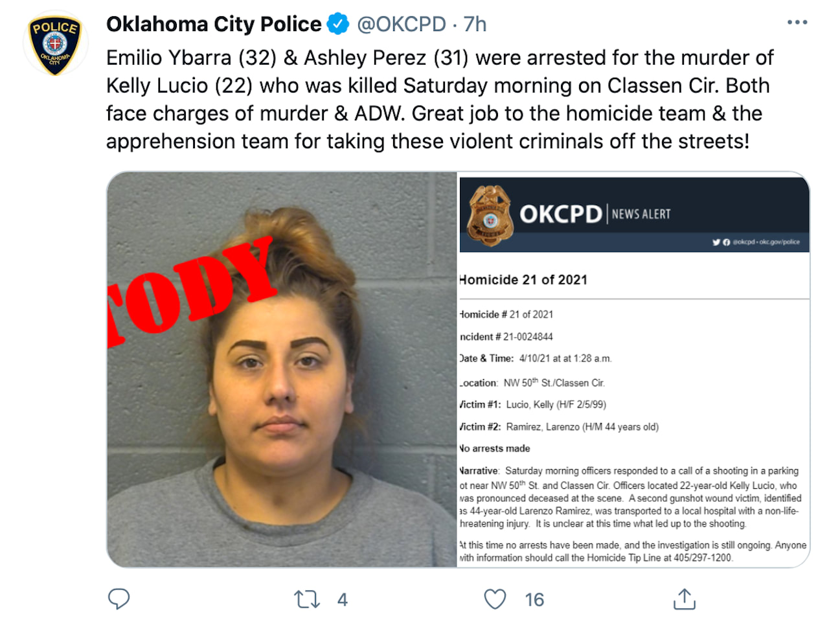Click the red stamp text on mugshot
This screenshot has width=829, height=627.
[x=190, y=291]
